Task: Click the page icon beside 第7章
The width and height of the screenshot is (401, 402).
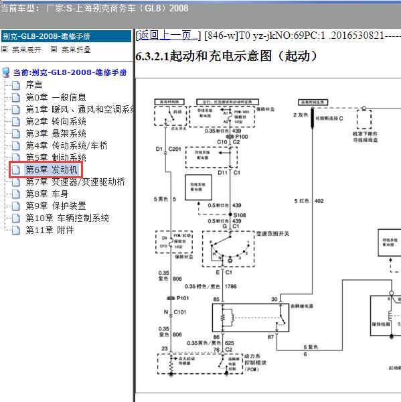Action: [16, 182]
